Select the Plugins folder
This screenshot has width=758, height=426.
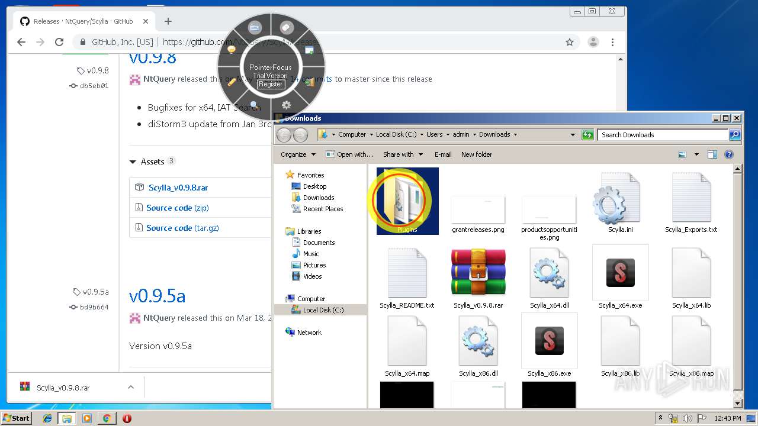pos(407,201)
